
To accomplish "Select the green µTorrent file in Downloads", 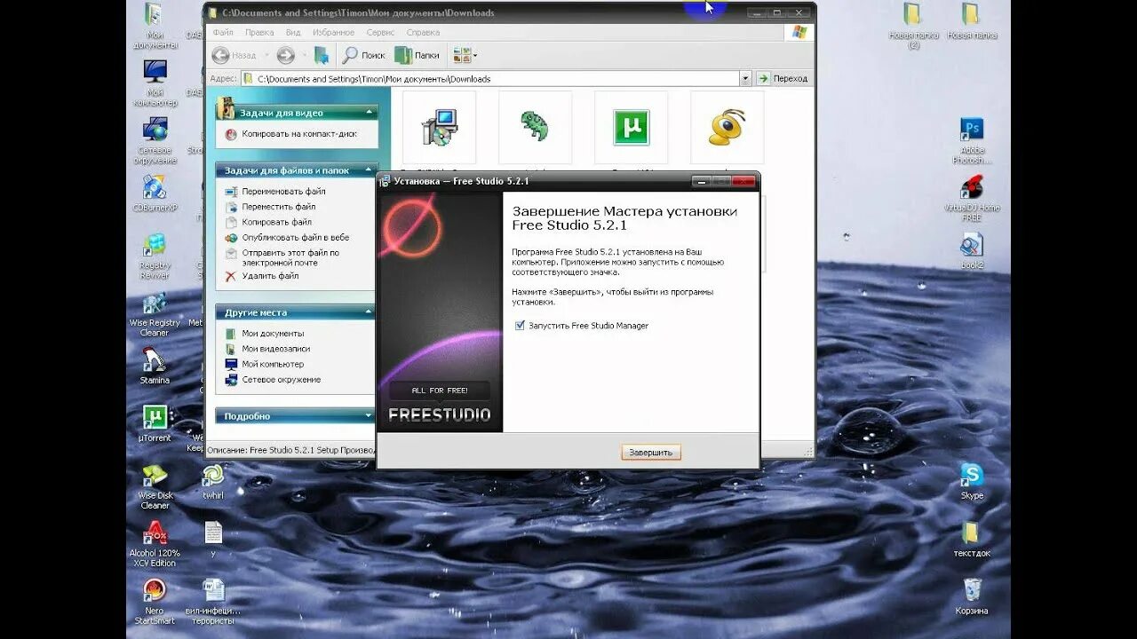I will click(631, 127).
